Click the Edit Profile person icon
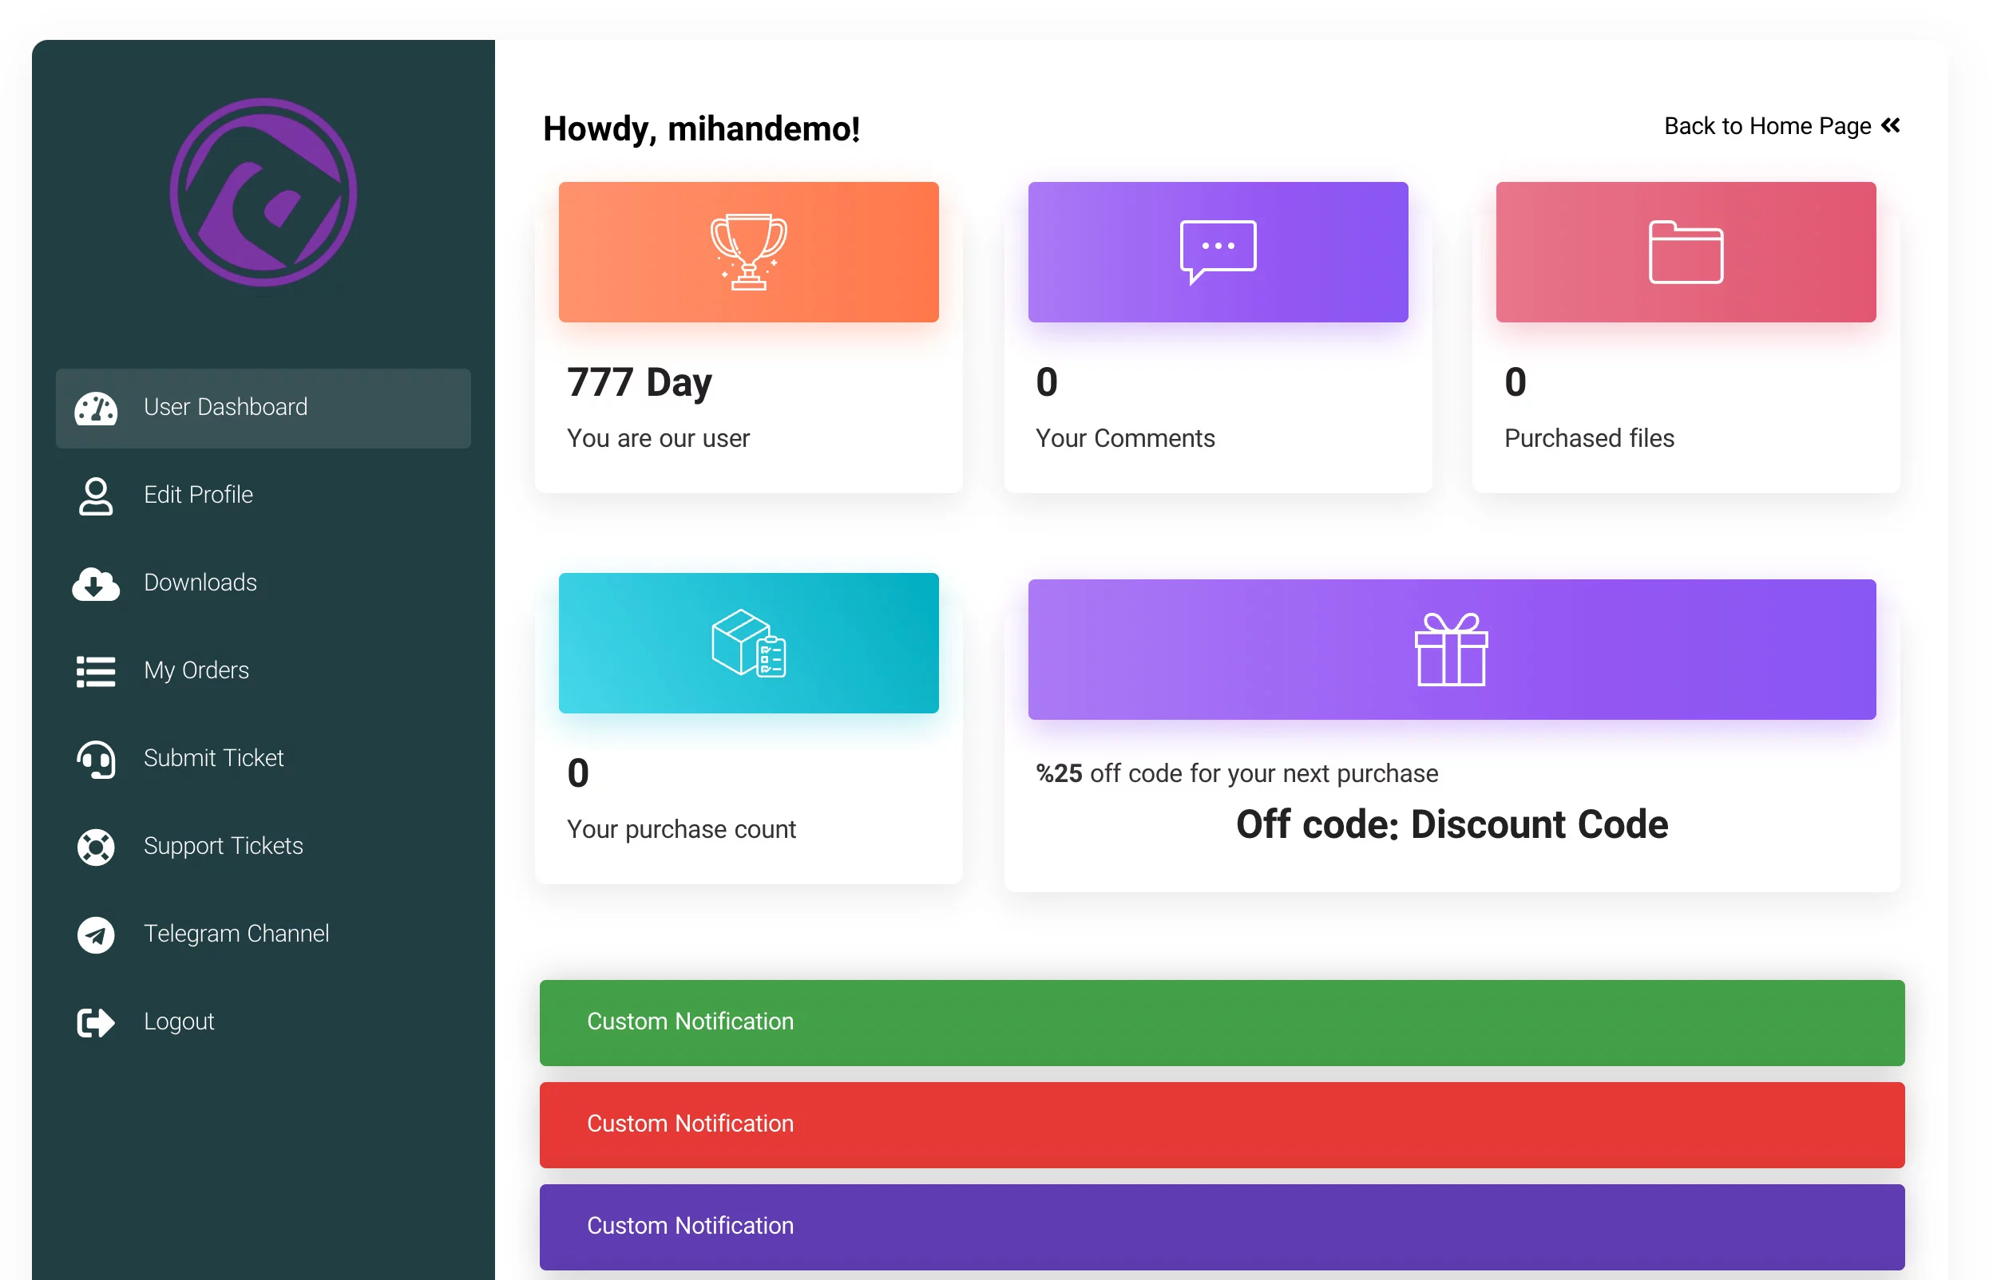Image resolution: width=1993 pixels, height=1280 pixels. coord(95,496)
